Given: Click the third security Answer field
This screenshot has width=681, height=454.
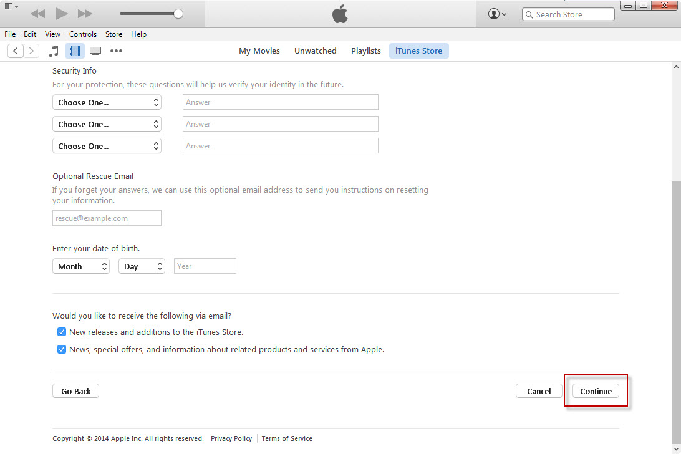Looking at the screenshot, I should click(281, 145).
